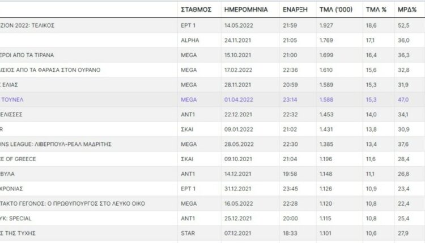Select the purple start time 23:14
Image resolution: width=425 pixels, height=243 pixels.
click(290, 99)
